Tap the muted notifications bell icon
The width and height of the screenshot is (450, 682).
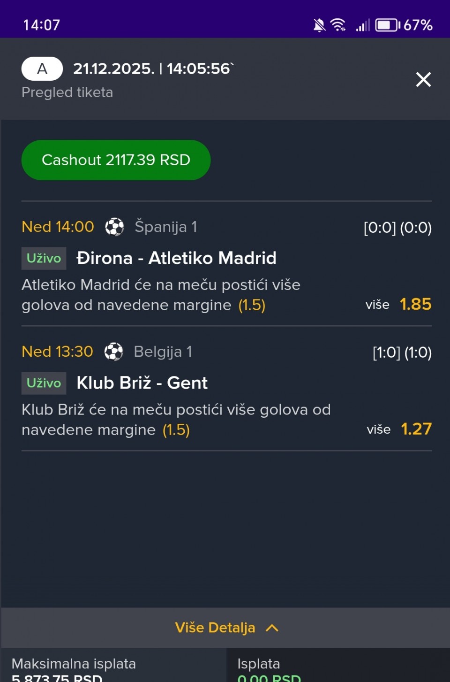pos(319,25)
